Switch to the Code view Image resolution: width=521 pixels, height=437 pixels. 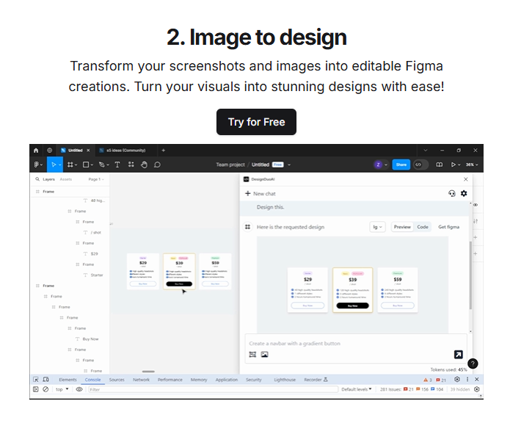(x=423, y=227)
